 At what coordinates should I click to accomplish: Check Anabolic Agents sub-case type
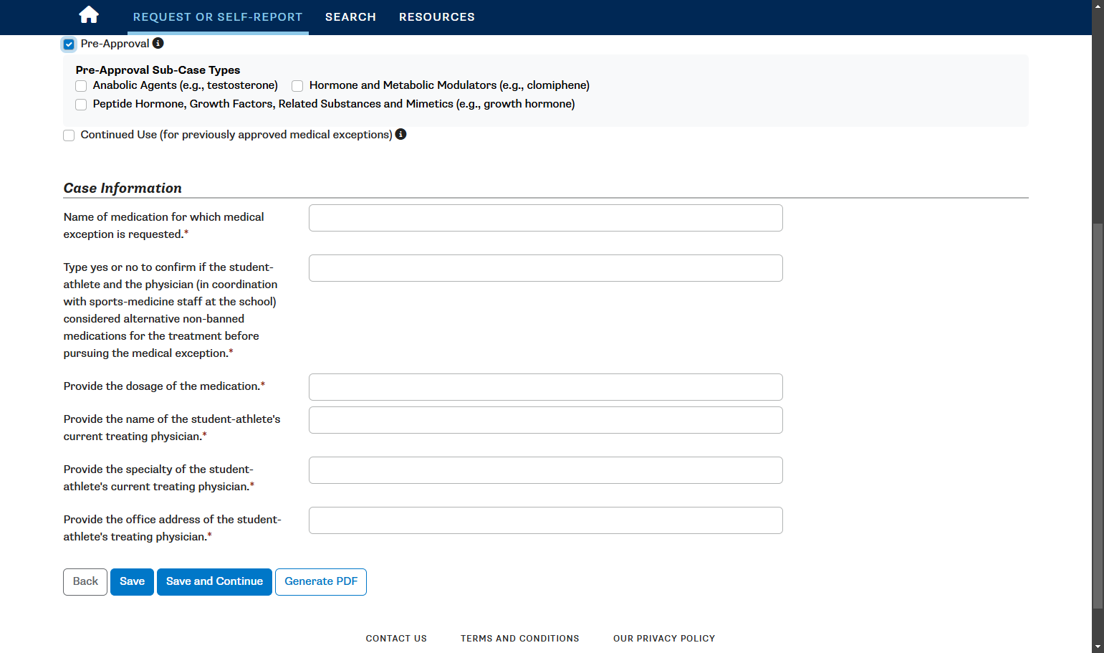point(81,86)
